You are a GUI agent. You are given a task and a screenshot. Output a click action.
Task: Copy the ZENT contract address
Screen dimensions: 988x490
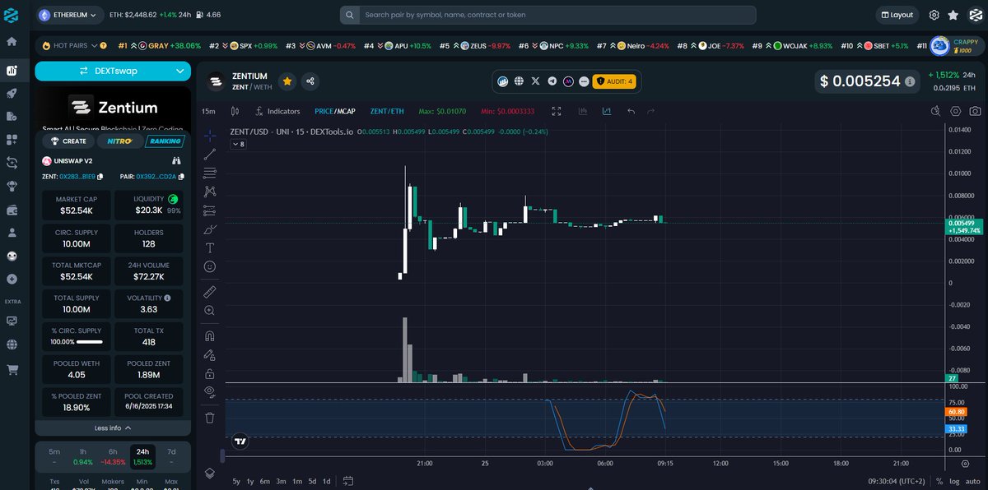click(x=100, y=176)
